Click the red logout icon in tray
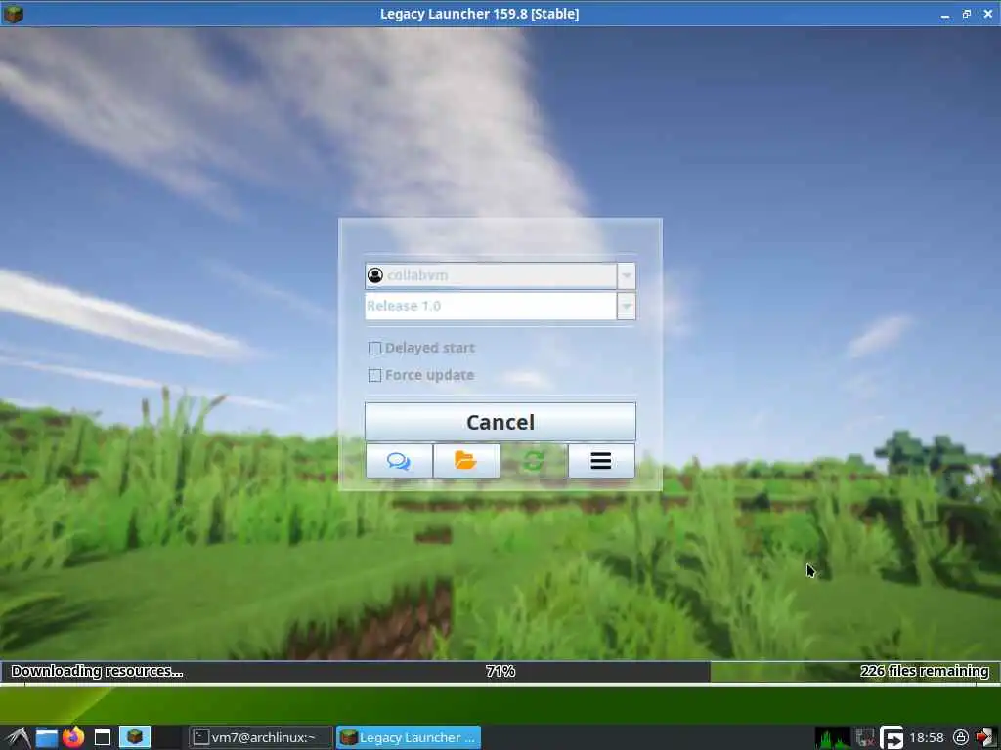Screen dimensions: 1001x750 [985, 738]
